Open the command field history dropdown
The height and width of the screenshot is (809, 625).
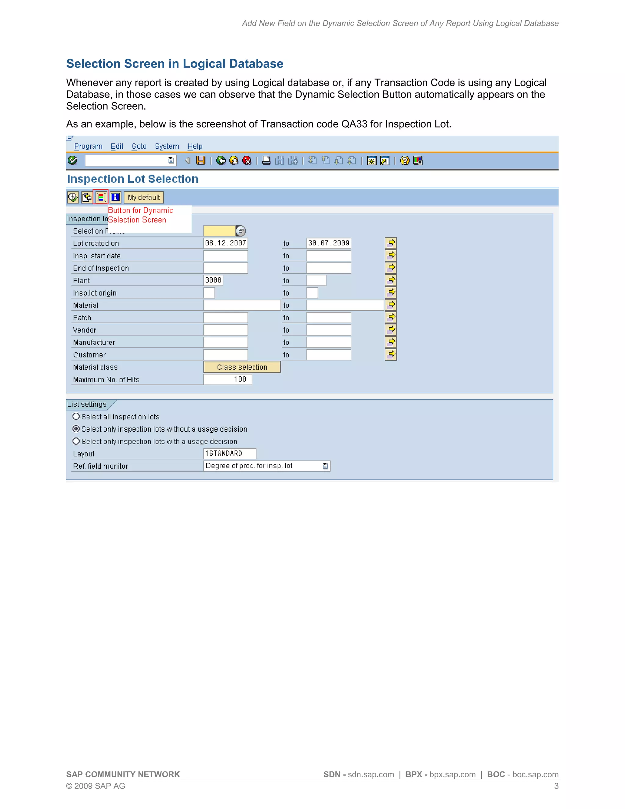click(171, 160)
